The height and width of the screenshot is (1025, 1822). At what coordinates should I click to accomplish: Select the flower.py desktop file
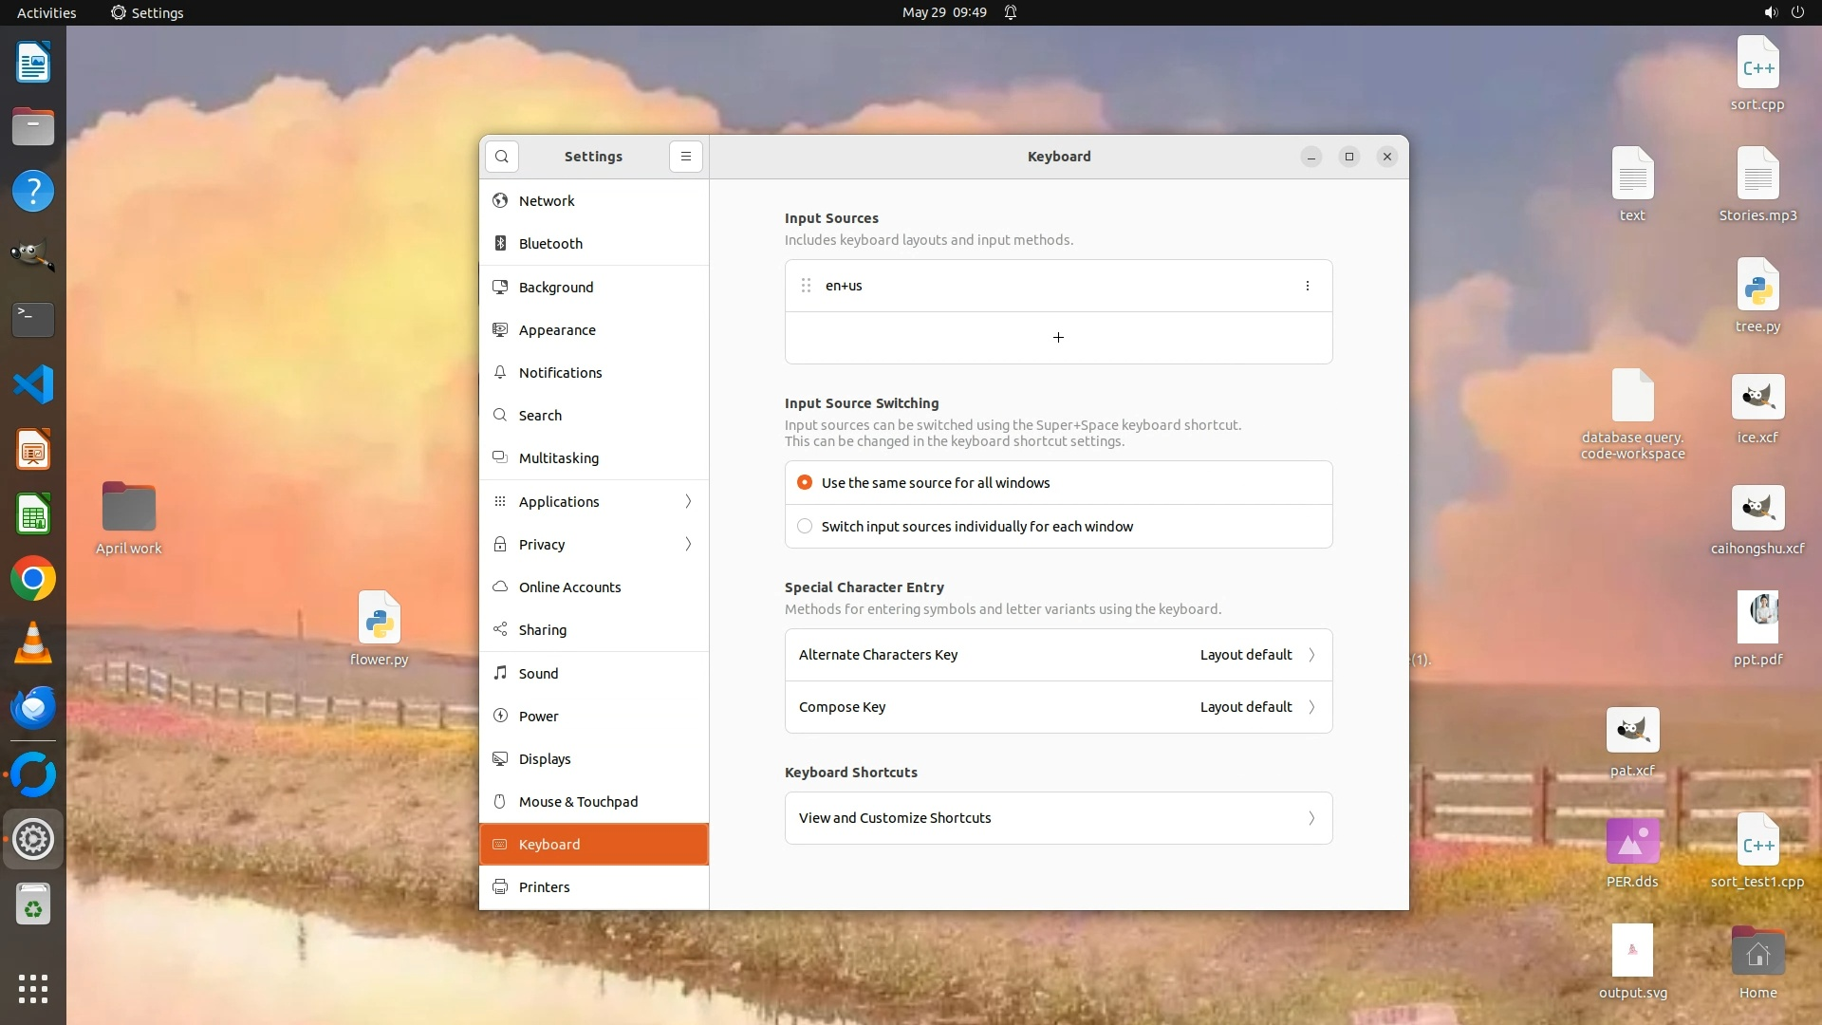379,628
